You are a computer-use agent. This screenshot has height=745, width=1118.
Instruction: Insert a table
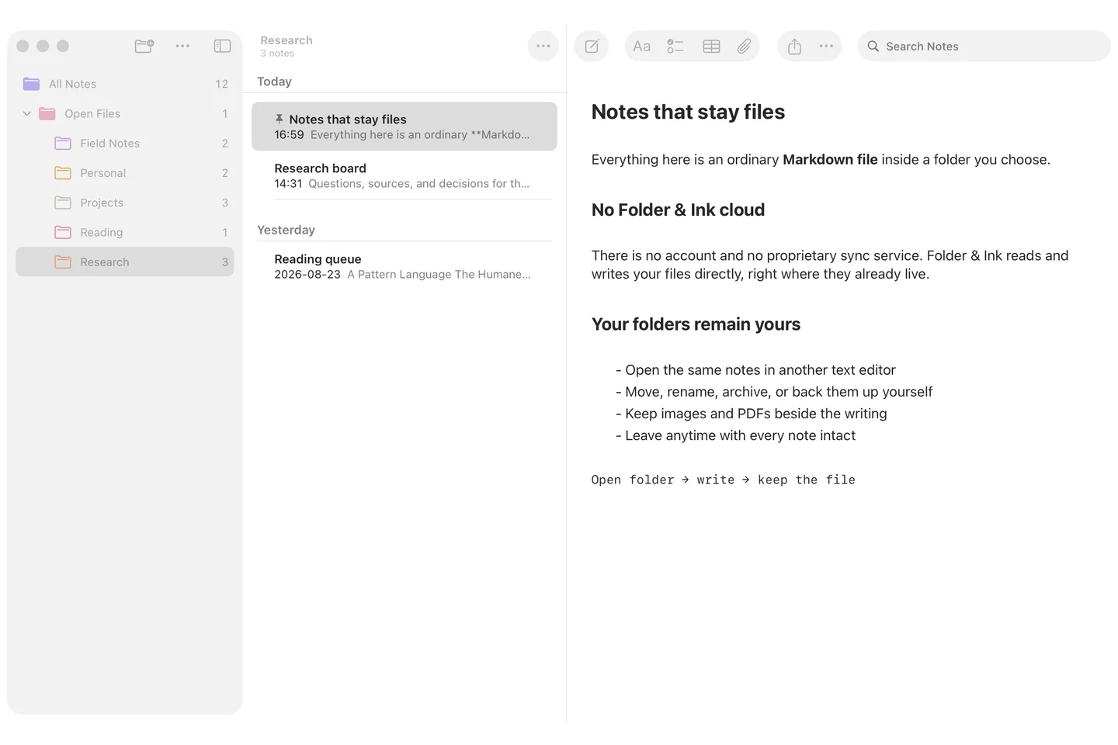tap(711, 46)
